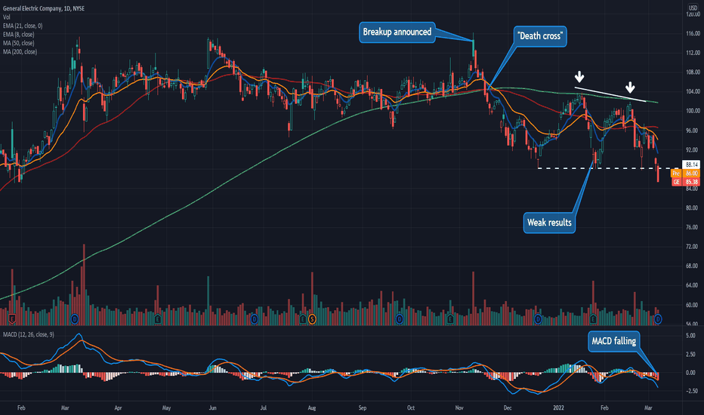
Task: Select the MACD (12, 26, close, 9) legend
Action: click(28, 335)
